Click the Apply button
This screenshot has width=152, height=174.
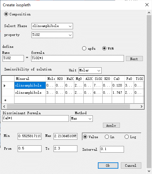(111, 126)
